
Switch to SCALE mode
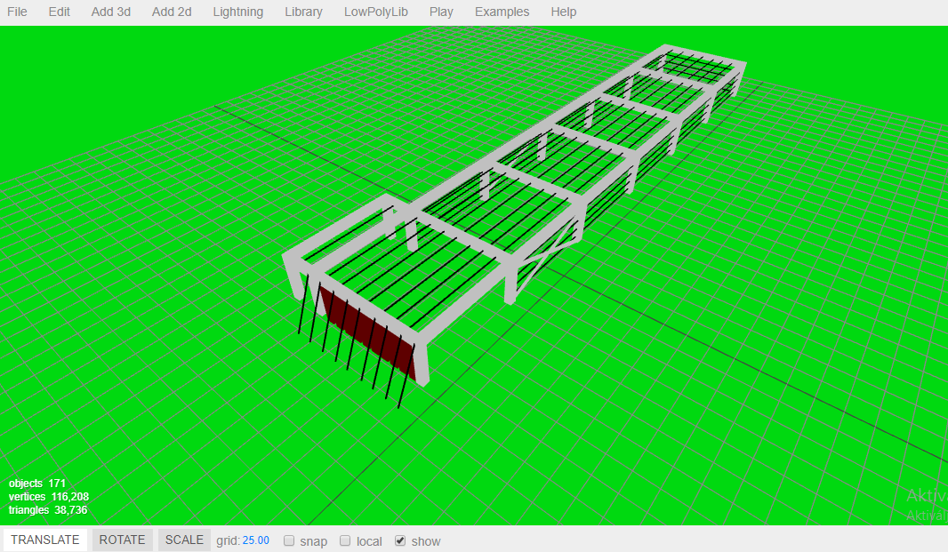(184, 540)
